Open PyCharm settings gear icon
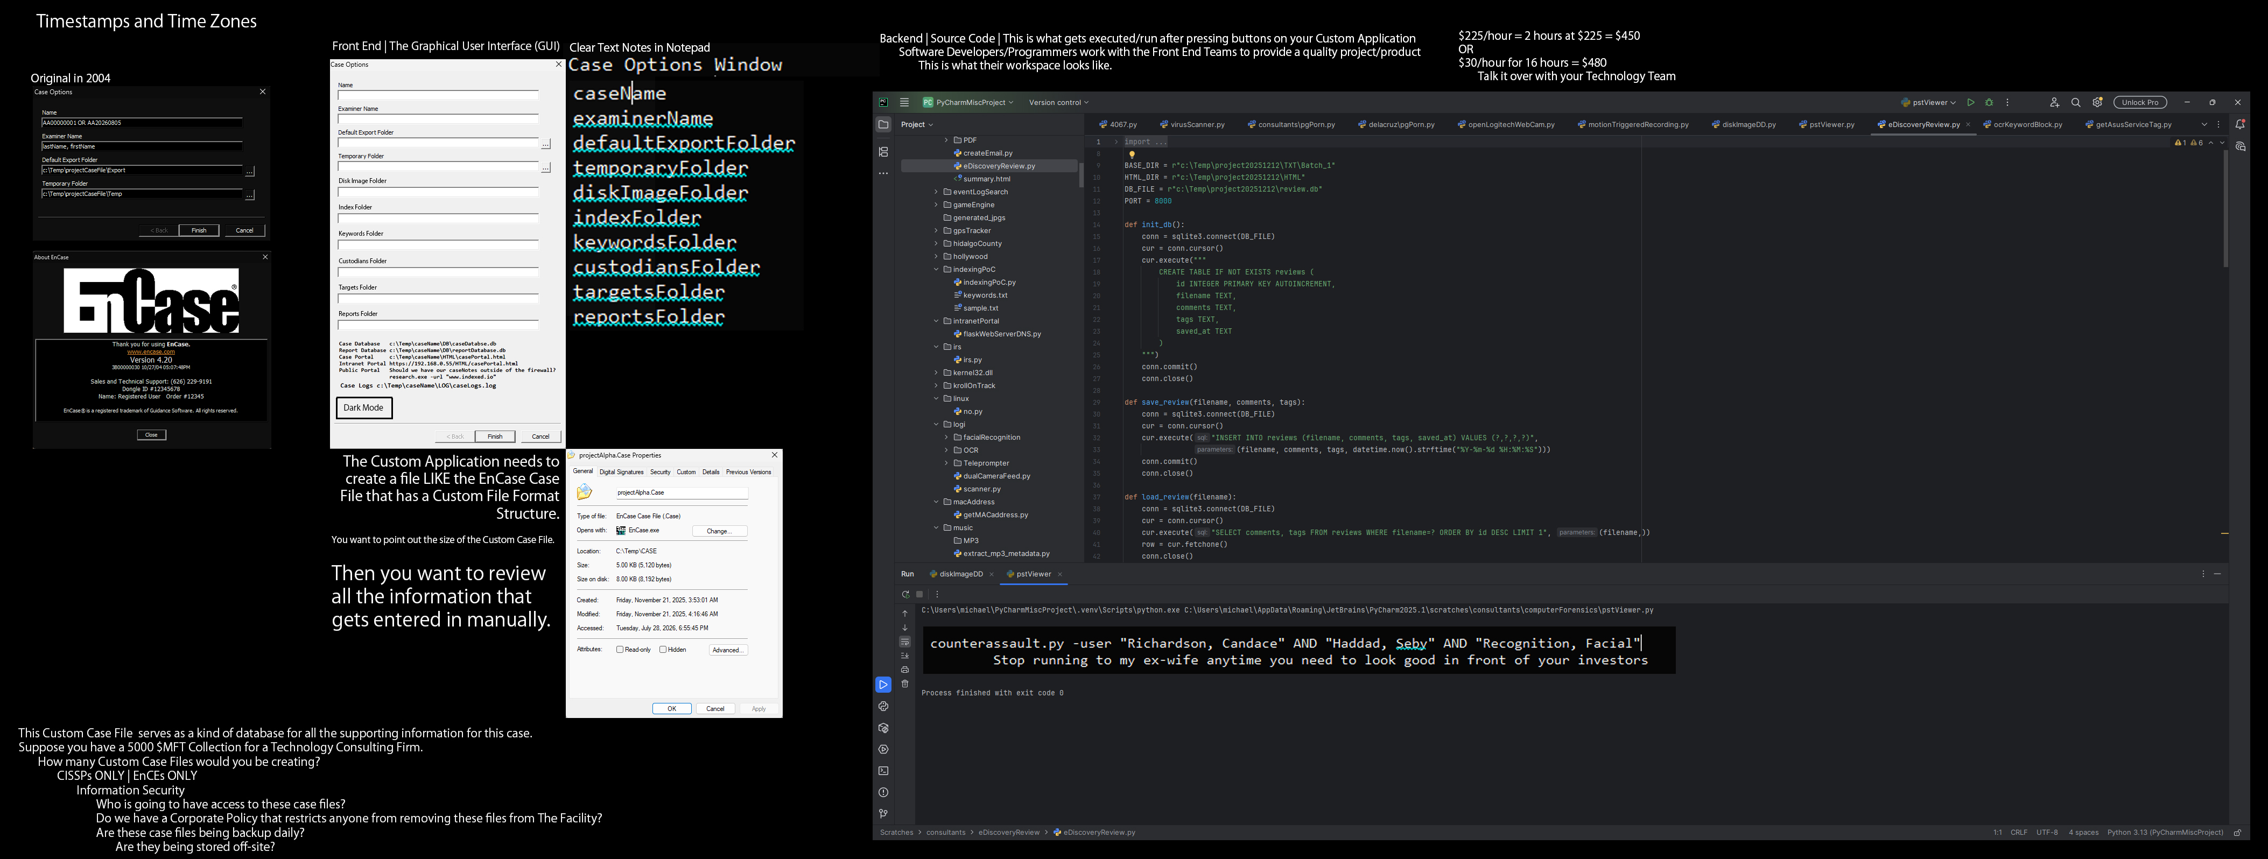The image size is (2268, 859). tap(2097, 103)
